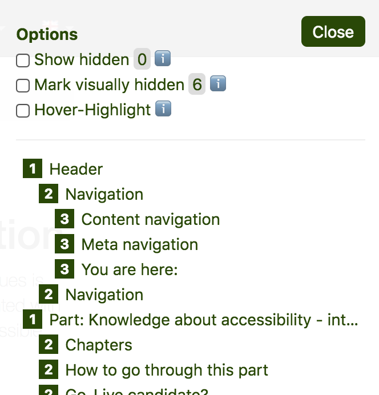The image size is (379, 395).
Task: Open the Hover-Highlight info icon
Action: 163,109
